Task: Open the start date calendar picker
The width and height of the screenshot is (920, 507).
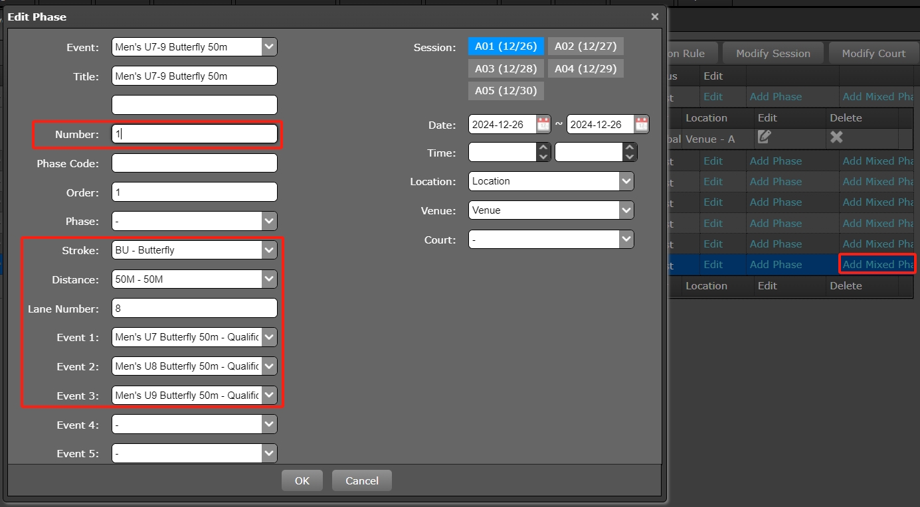Action: 543,124
